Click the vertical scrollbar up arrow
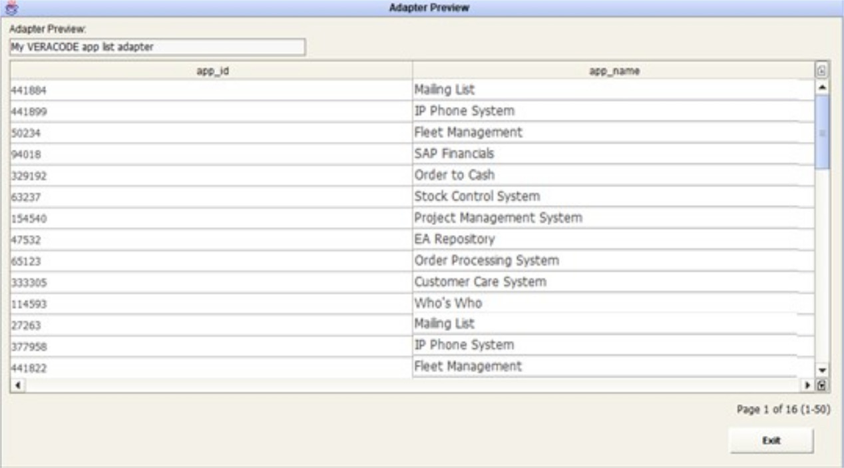Screen dimensions: 844x468 pyautogui.click(x=821, y=87)
